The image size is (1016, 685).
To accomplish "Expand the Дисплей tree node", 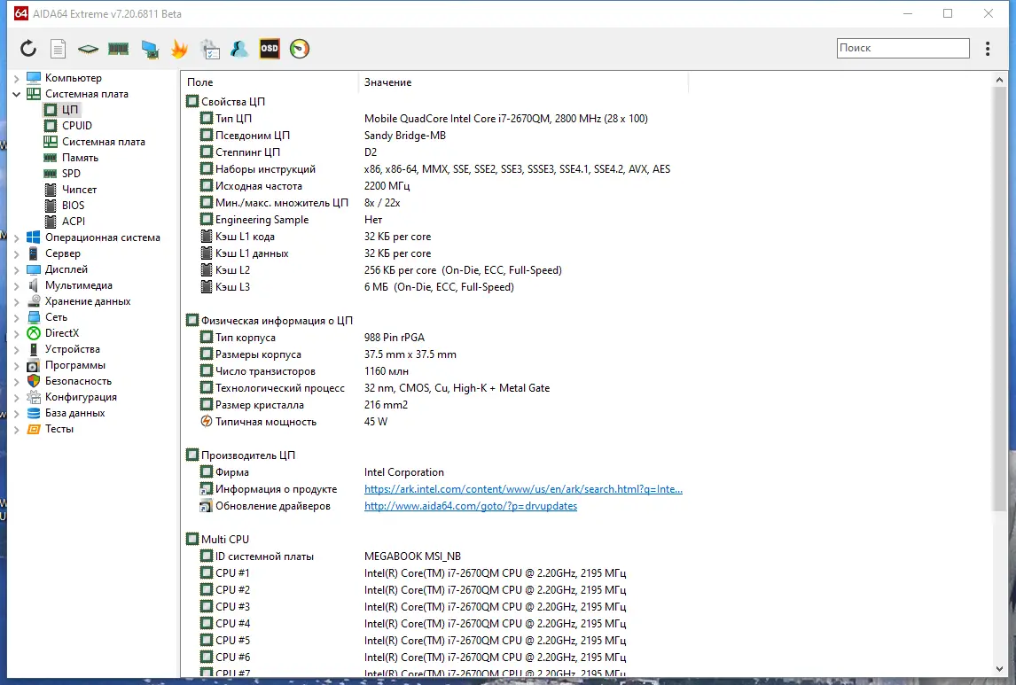I will pos(16,269).
